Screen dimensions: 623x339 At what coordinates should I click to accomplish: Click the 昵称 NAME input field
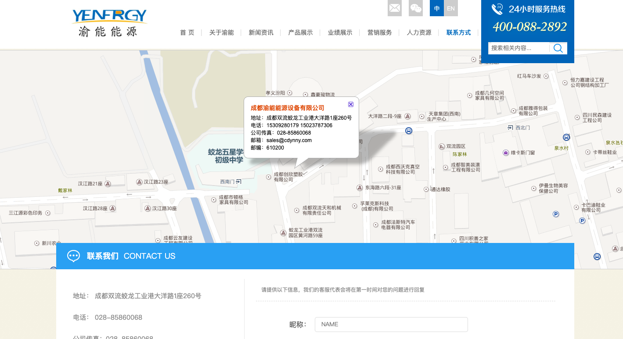point(391,325)
